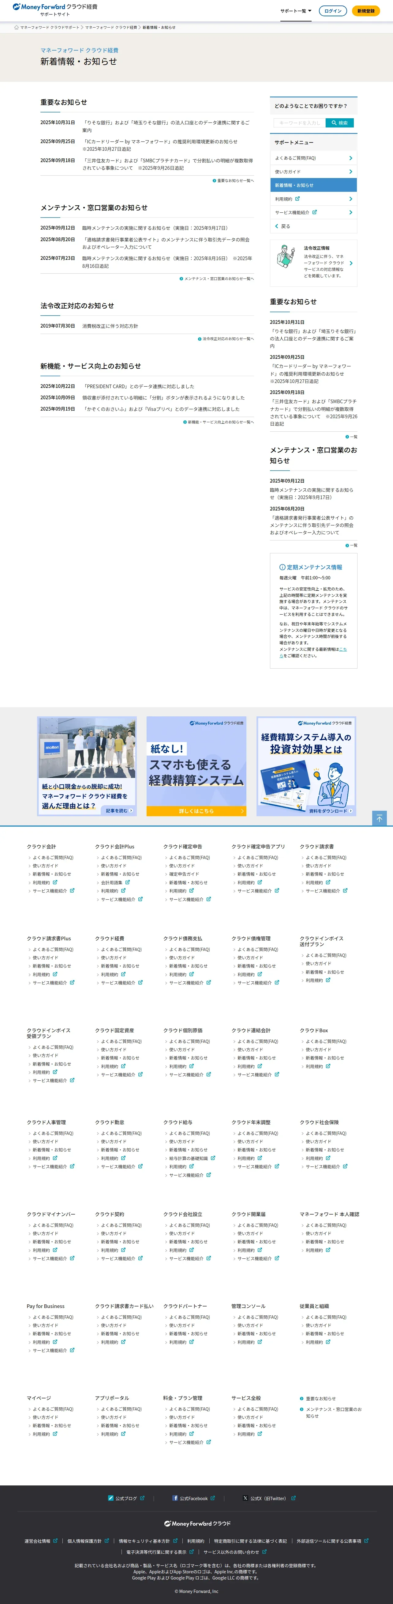Click the 公式X（旧Twitter） icon in footer
The image size is (393, 1604).
point(245,1498)
